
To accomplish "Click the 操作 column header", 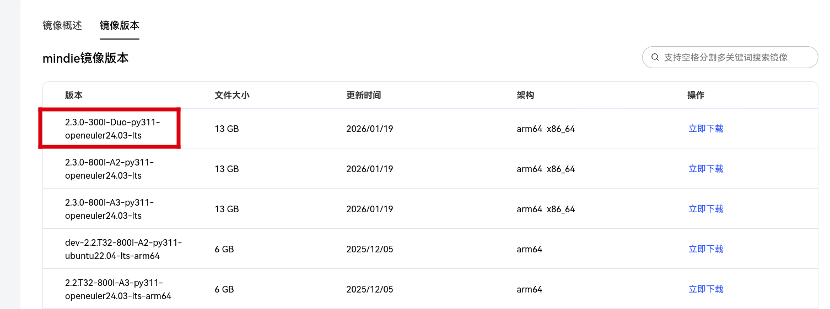I will point(696,95).
